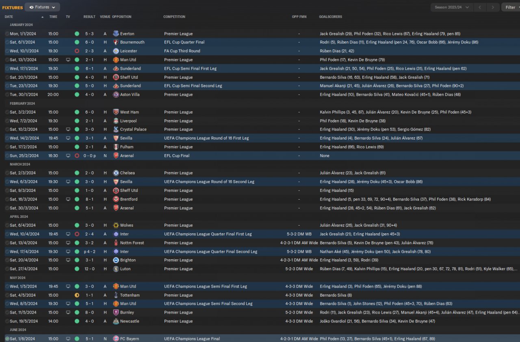The width and height of the screenshot is (520, 342).
Task: Go to the previous season with the left arrow
Action: coord(480,7)
